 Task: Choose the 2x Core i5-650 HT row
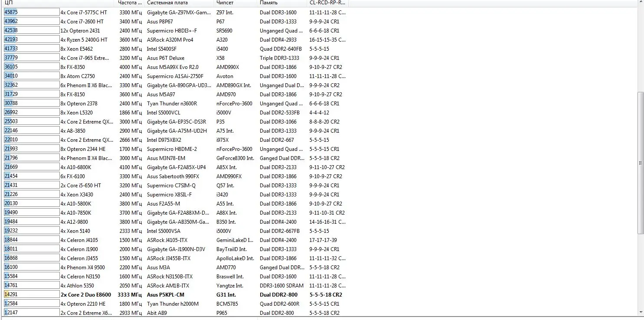175,186
